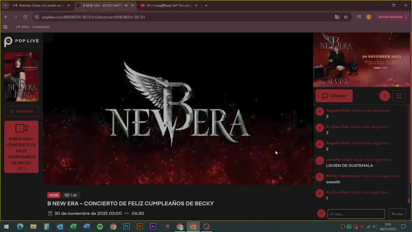This screenshot has height=232, width=412.
Task: Select the B NEW ERA concert session card
Action: click(21, 147)
